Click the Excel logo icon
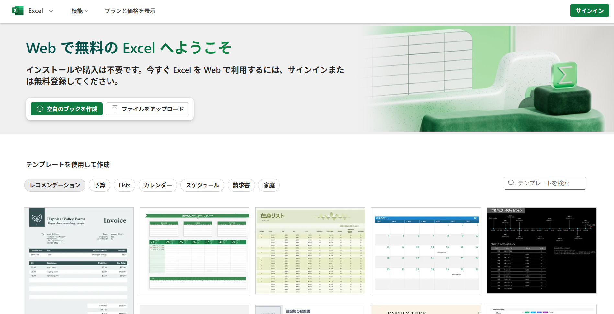Screen dimensions: 614x314 [x=17, y=11]
